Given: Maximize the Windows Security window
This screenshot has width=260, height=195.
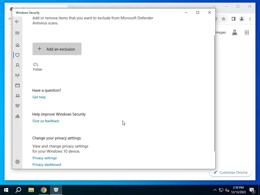Looking at the screenshot, I should [x=198, y=12].
